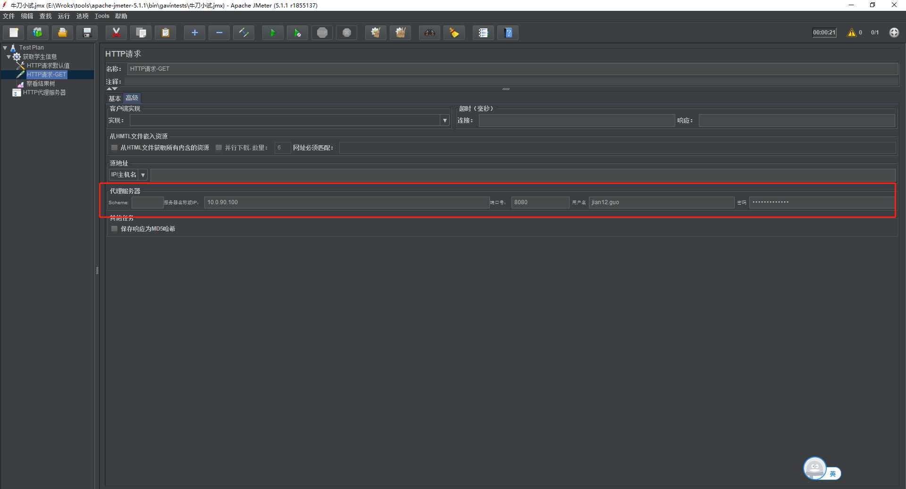Click the 0/1 active threads counter
Viewport: 906px width, 489px height.
pyautogui.click(x=875, y=33)
